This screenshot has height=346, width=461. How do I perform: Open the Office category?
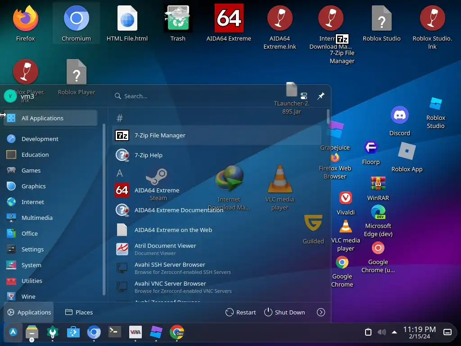click(x=50, y=233)
